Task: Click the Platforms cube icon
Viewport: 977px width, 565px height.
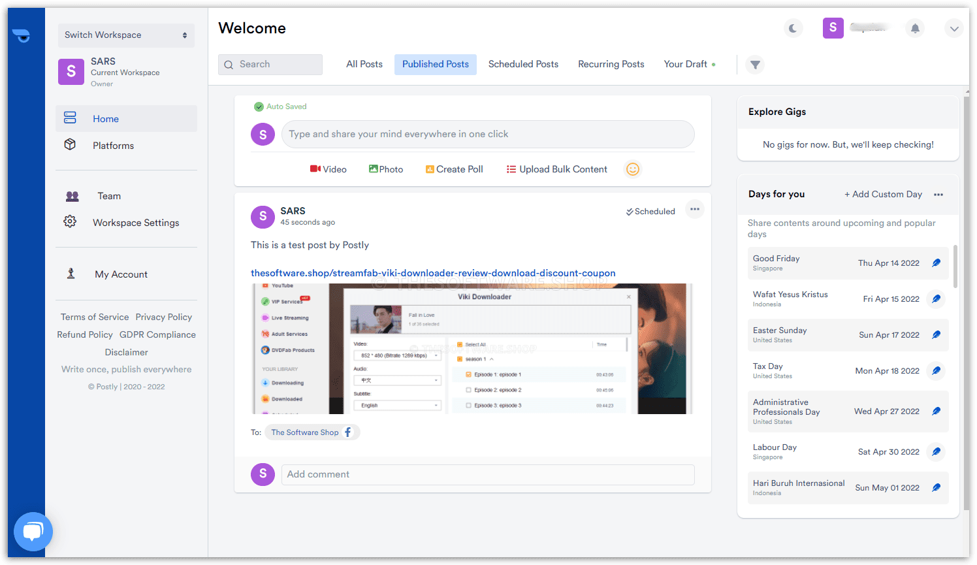Action: [70, 144]
